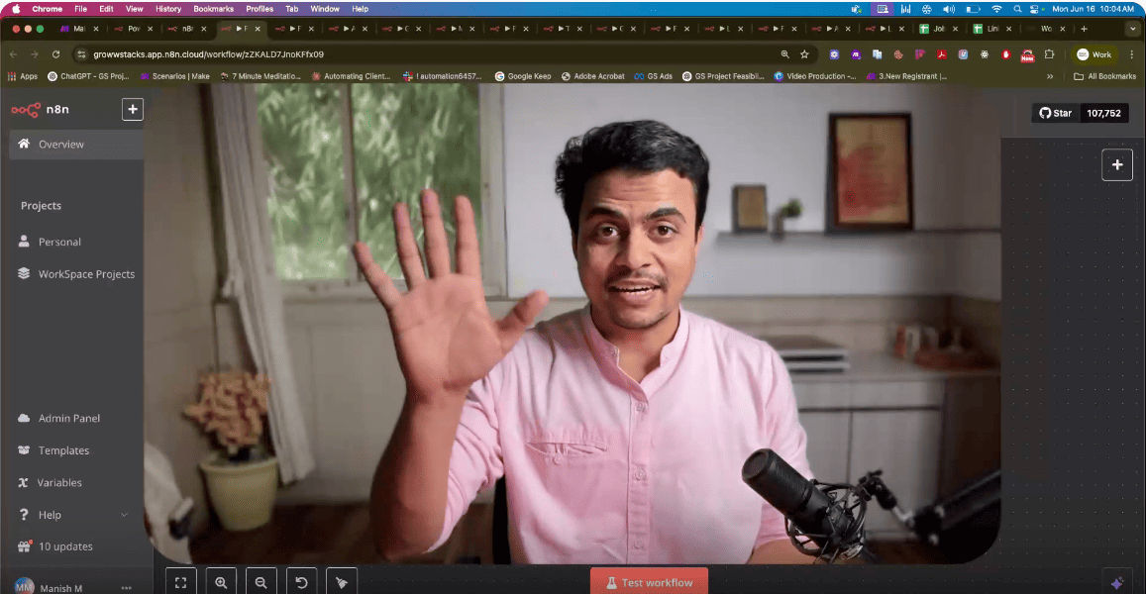Add a node with canvas plus button
Screen dimensions: 1146x594
(x=1116, y=165)
